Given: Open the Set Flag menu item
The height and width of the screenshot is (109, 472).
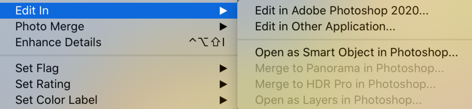Looking at the screenshot, I should (x=118, y=68).
